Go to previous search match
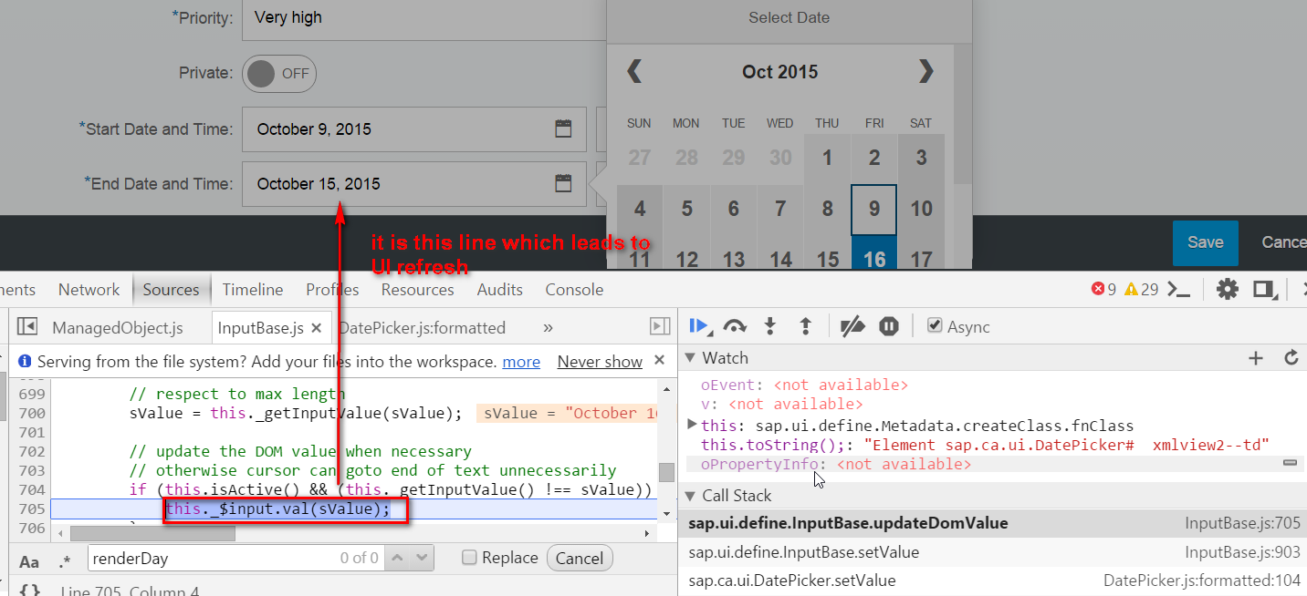The image size is (1307, 596). click(398, 558)
